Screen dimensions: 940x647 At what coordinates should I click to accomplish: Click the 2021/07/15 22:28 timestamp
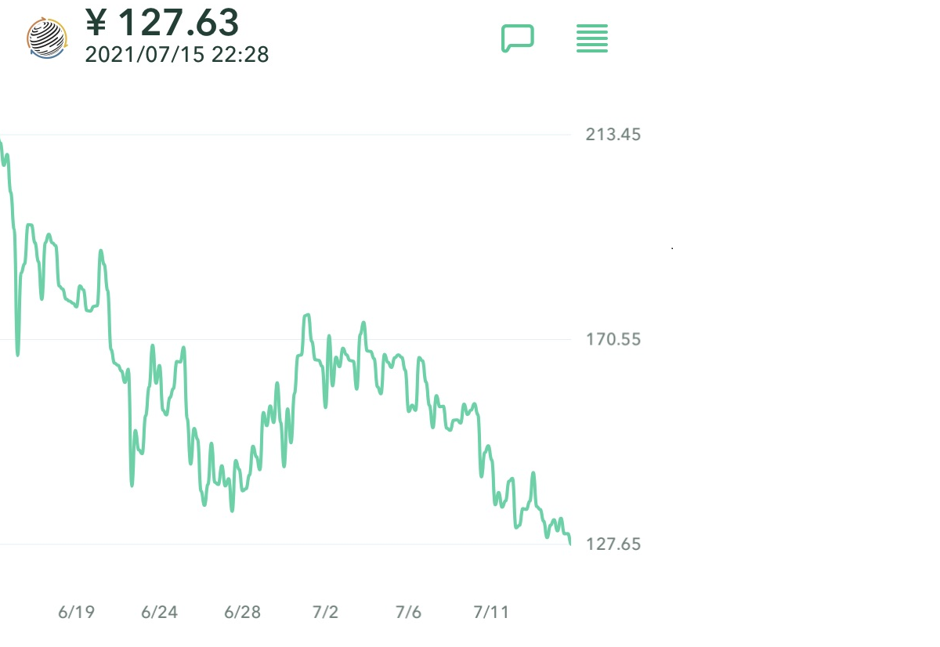(176, 55)
